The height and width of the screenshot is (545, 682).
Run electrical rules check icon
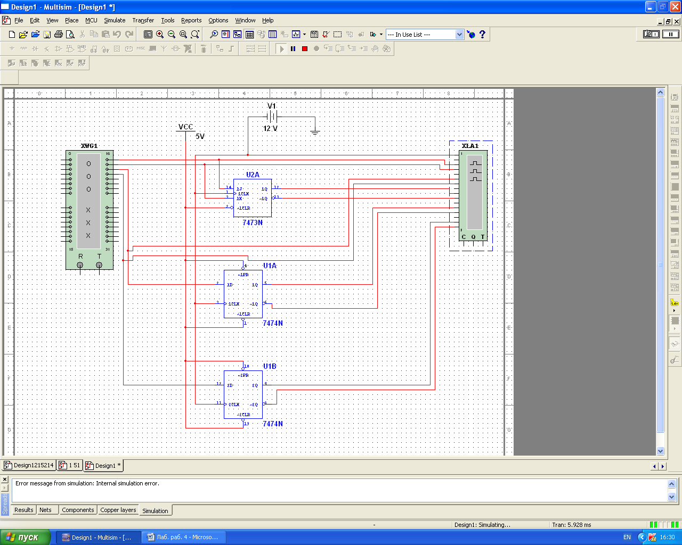(326, 34)
